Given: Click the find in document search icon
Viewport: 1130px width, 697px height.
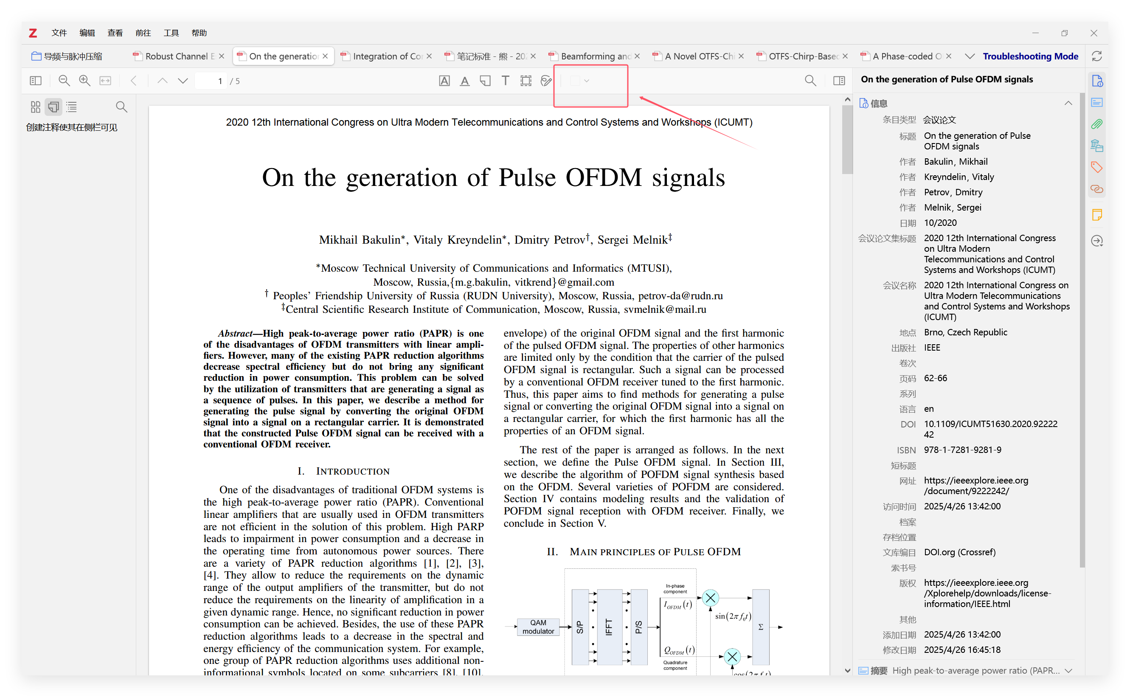Looking at the screenshot, I should point(810,81).
